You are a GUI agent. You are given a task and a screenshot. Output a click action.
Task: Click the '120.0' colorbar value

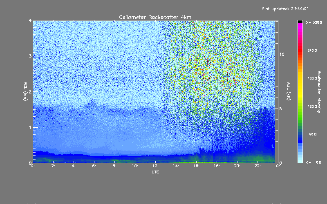coord(312,106)
